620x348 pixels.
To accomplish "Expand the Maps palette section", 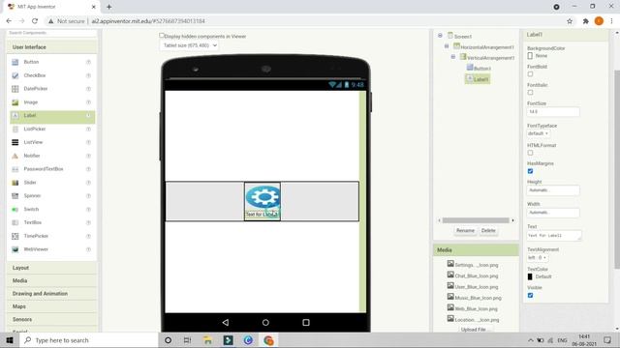I will point(51,306).
